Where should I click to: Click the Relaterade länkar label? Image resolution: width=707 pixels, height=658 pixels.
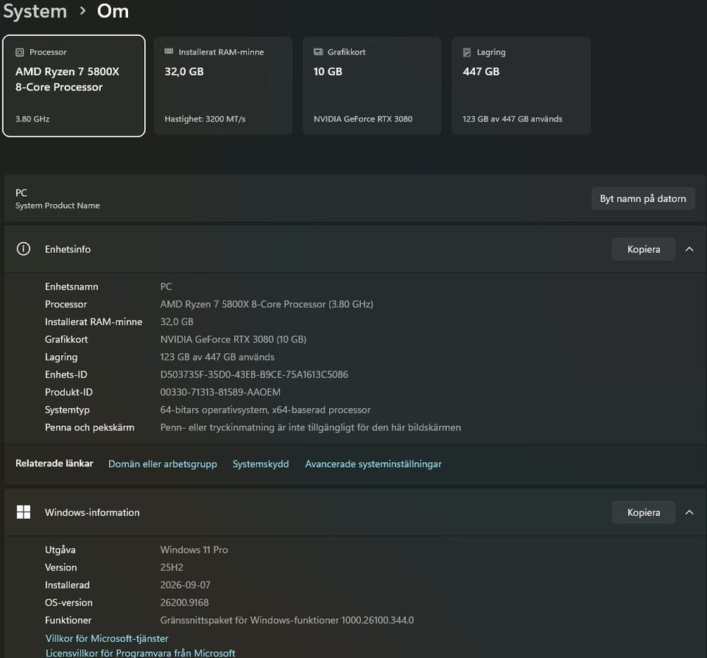54,463
